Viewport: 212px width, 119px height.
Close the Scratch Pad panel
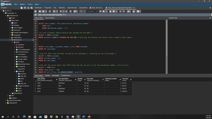[x=210, y=18]
